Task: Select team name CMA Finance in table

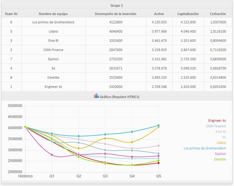Action: (x=53, y=50)
